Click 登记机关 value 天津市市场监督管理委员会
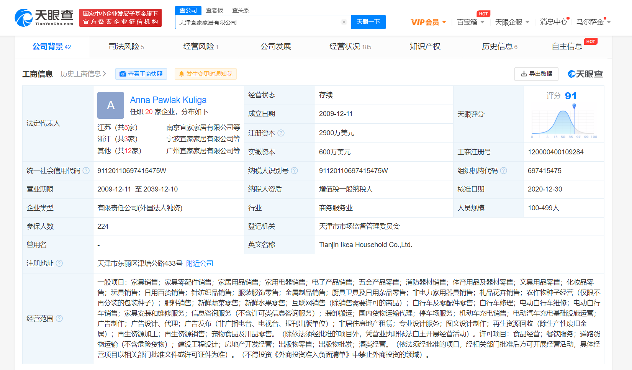632x370 pixels. pos(359,226)
